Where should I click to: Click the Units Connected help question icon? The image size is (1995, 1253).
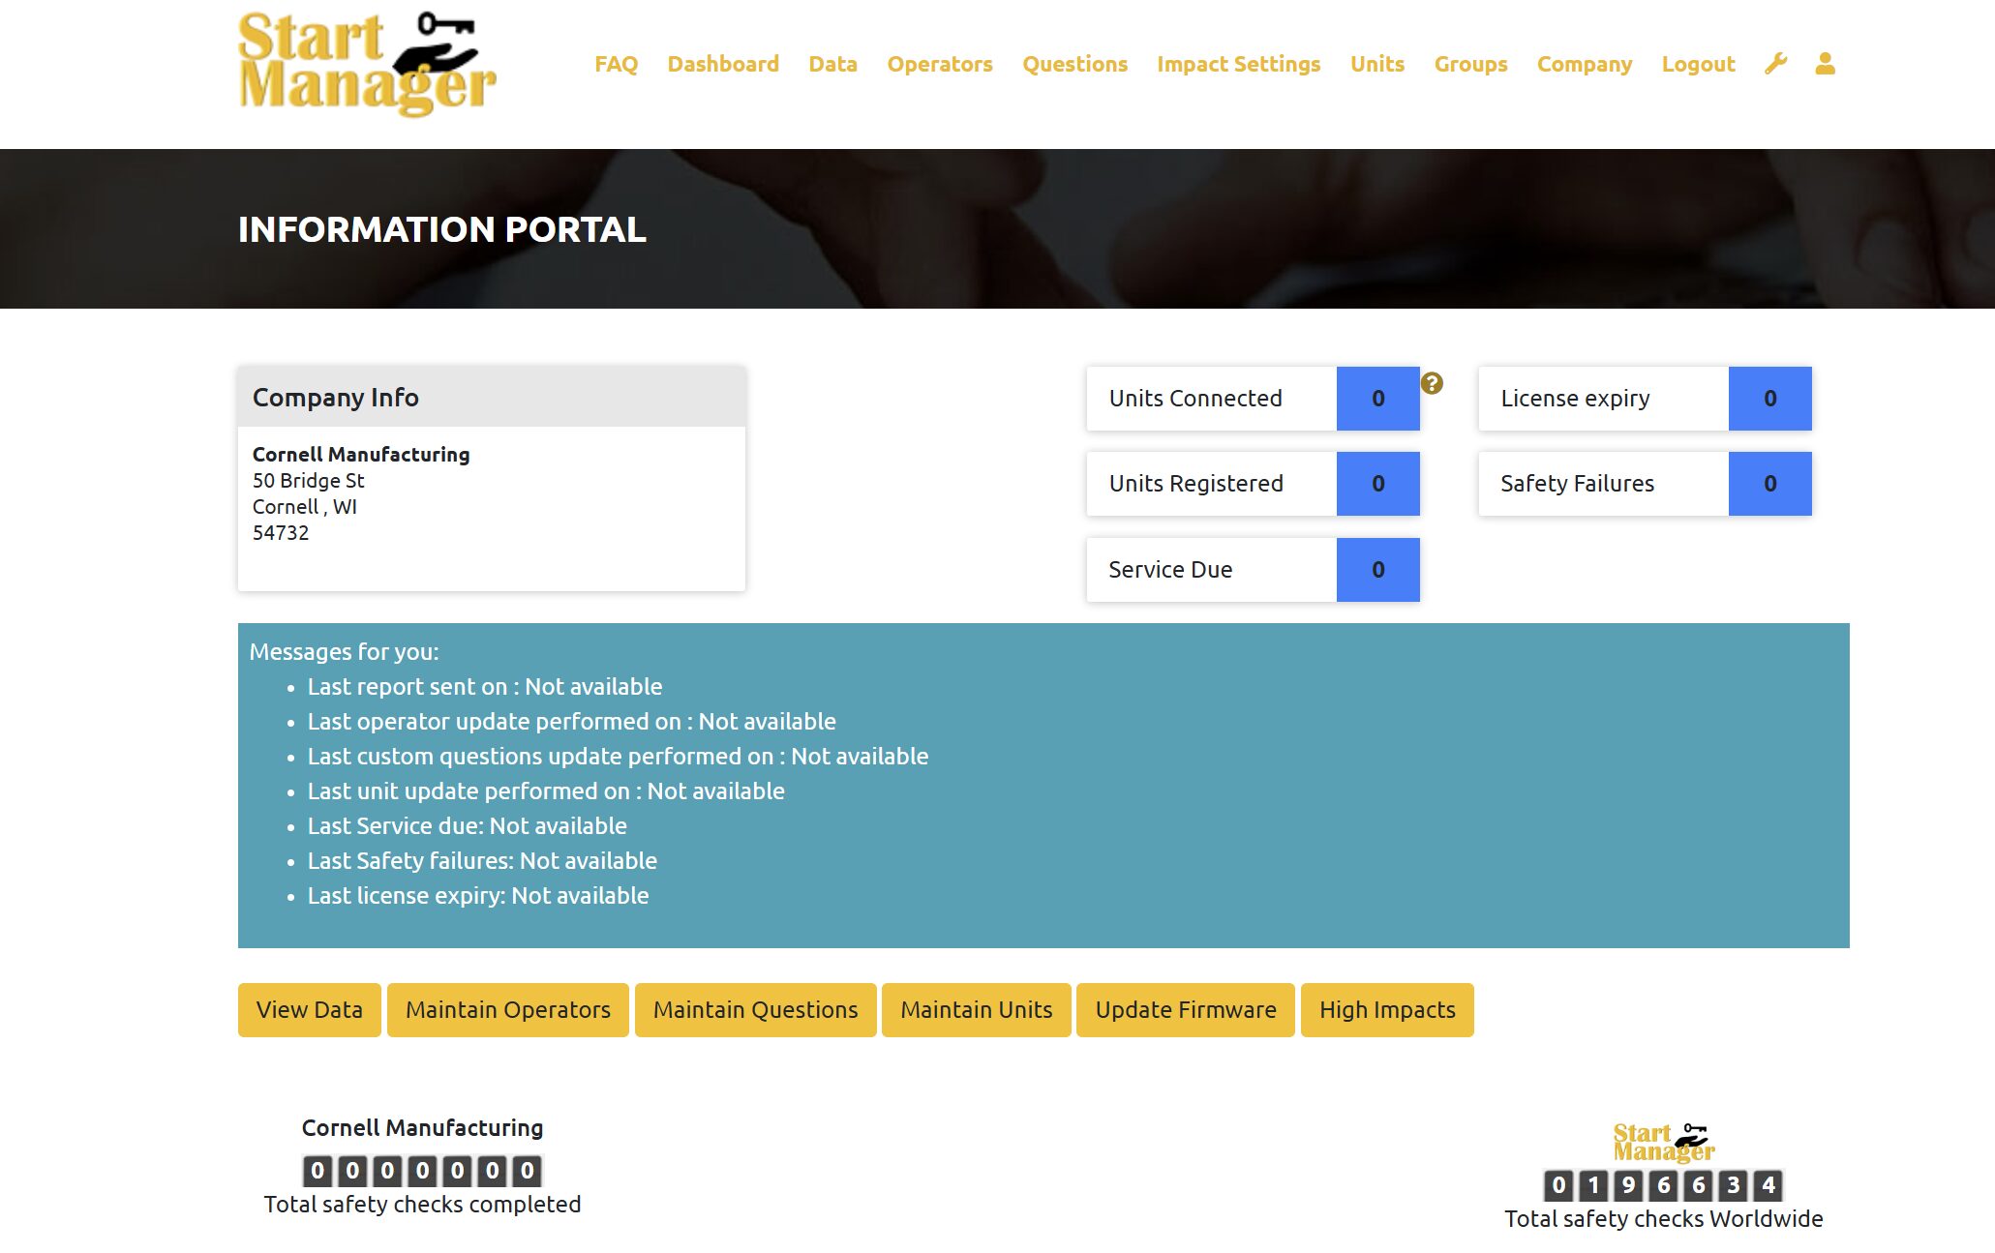tap(1432, 383)
